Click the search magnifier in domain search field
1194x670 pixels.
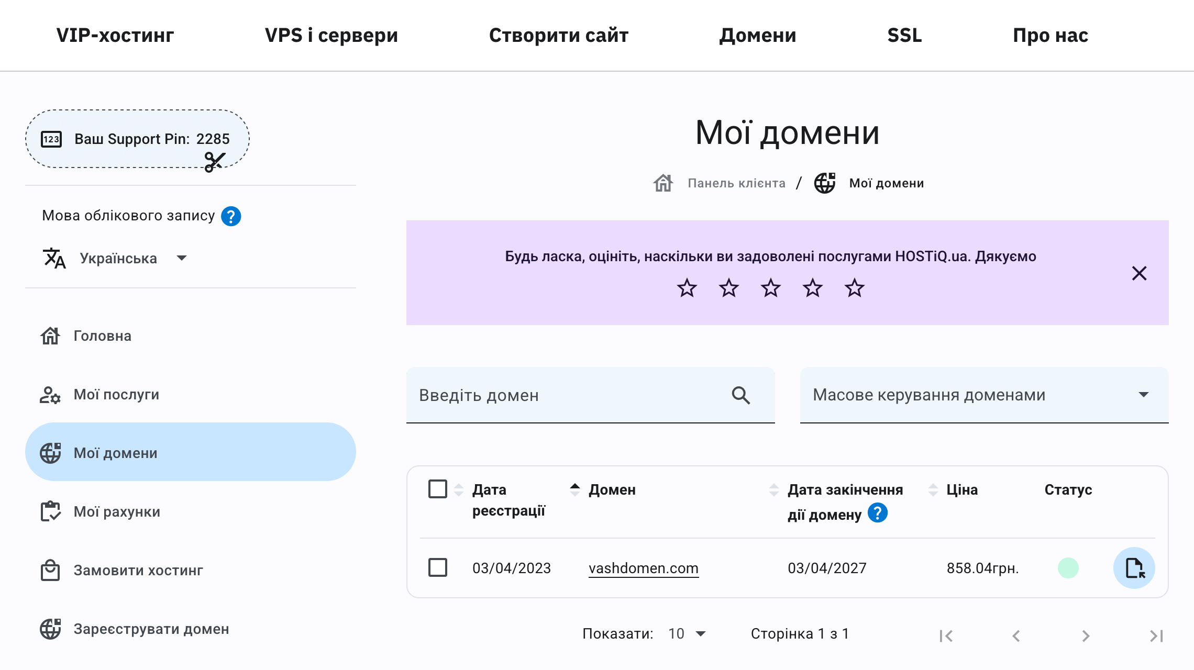pyautogui.click(x=740, y=395)
